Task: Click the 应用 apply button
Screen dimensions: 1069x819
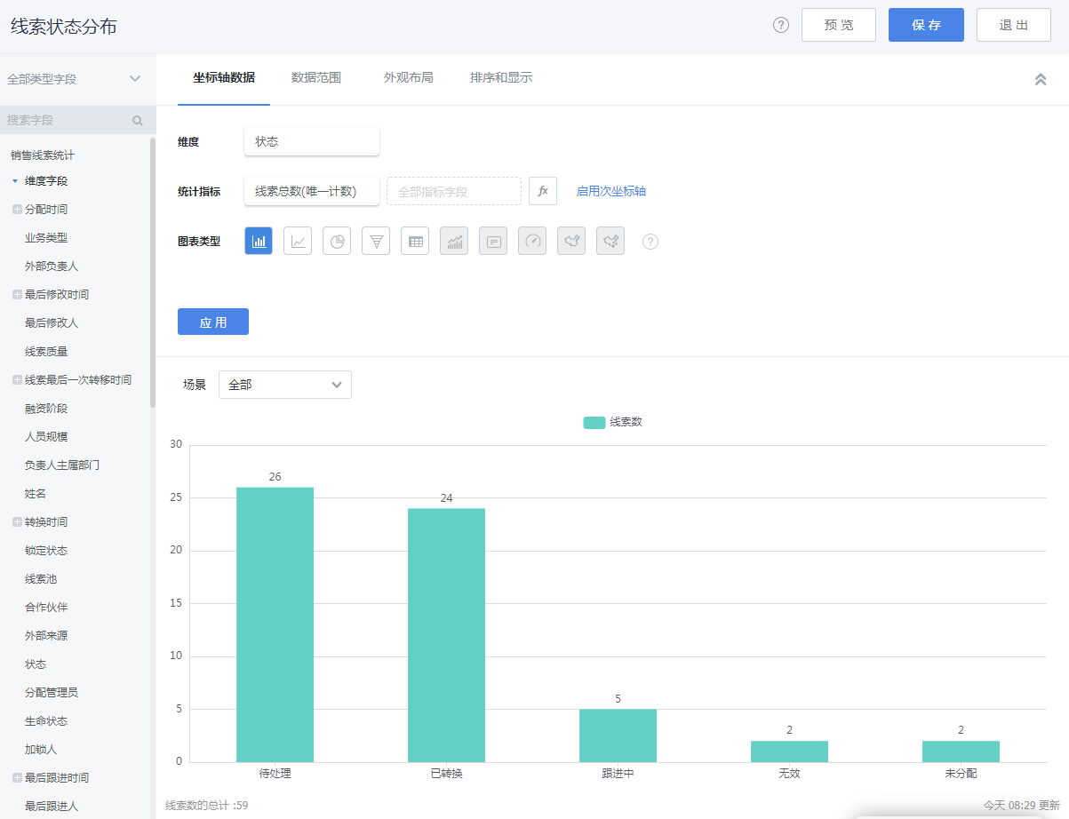Action: point(213,322)
